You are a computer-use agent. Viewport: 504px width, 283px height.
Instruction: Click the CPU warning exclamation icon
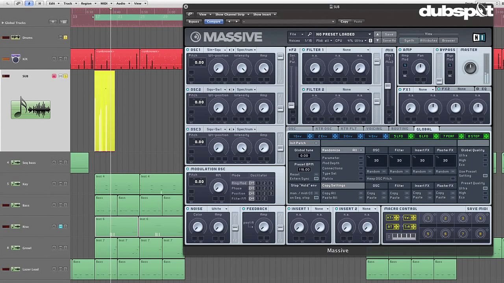pos(370,40)
